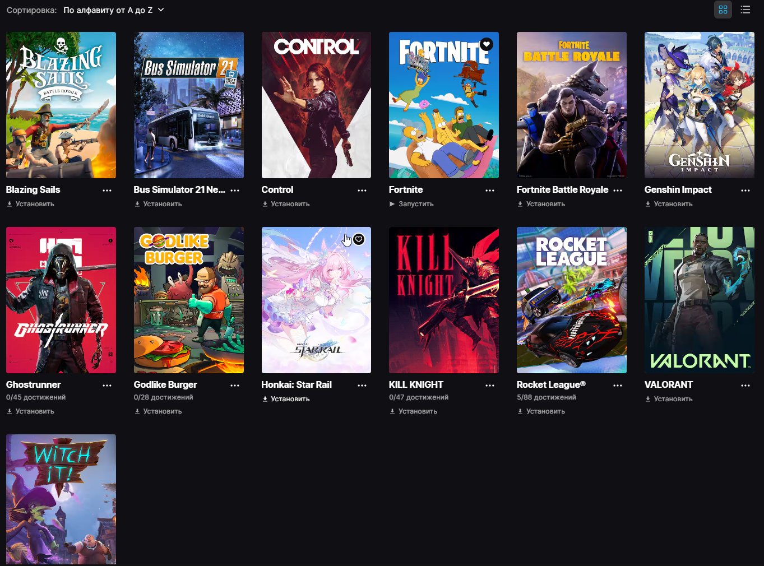Image resolution: width=764 pixels, height=566 pixels.
Task: Switch to list view layout
Action: point(745,10)
